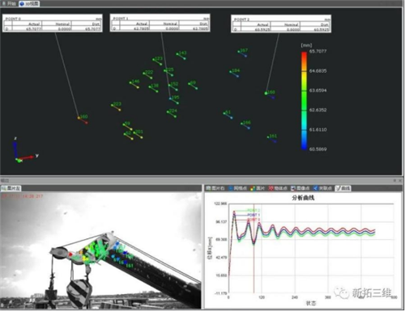405x311 pixels.
Task: Select the 3D视图 tab
Action: click(29, 4)
